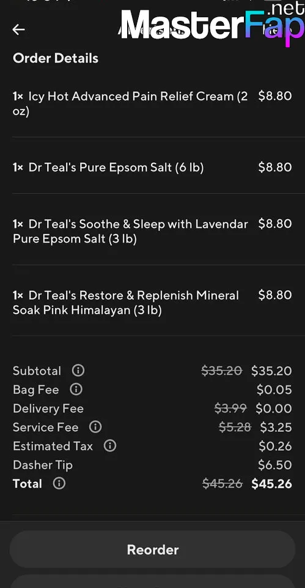Tap the Bag Fee info icon
This screenshot has height=588, width=305.
pyautogui.click(x=76, y=390)
